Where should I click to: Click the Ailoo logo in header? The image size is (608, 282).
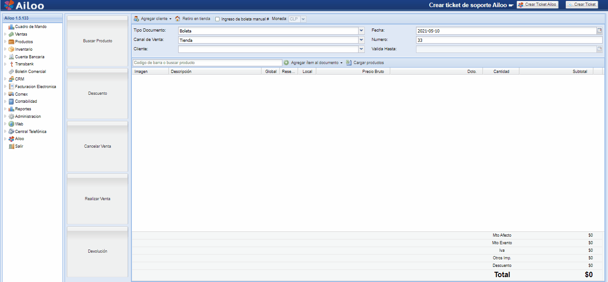pos(25,5)
